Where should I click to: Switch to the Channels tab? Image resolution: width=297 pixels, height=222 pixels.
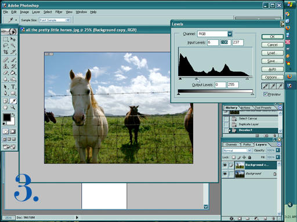[x=231, y=144]
